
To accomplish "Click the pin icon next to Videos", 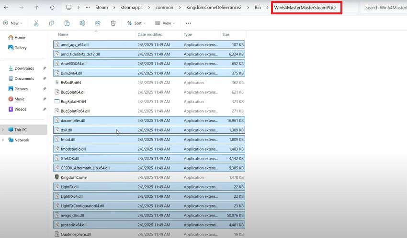I will coord(45,109).
